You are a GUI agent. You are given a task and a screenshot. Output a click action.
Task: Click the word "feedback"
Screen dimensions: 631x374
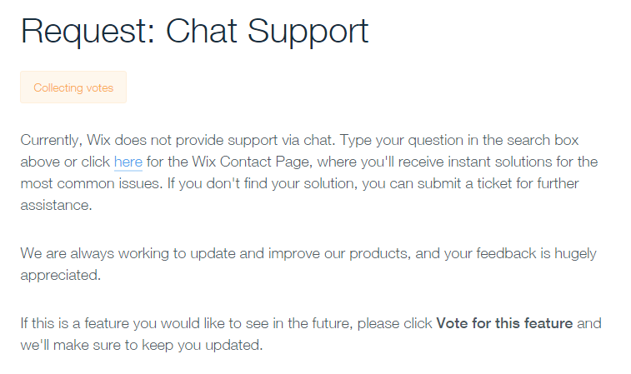point(506,253)
